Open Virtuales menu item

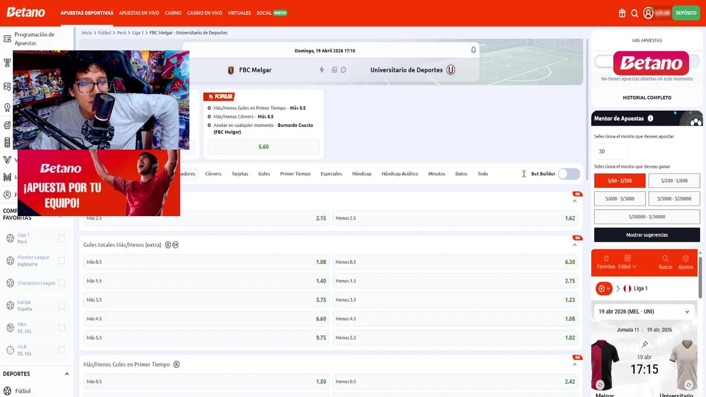tap(239, 13)
